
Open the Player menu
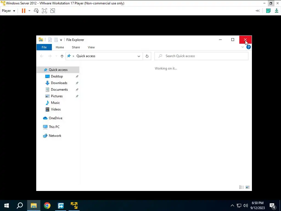[x=9, y=11]
